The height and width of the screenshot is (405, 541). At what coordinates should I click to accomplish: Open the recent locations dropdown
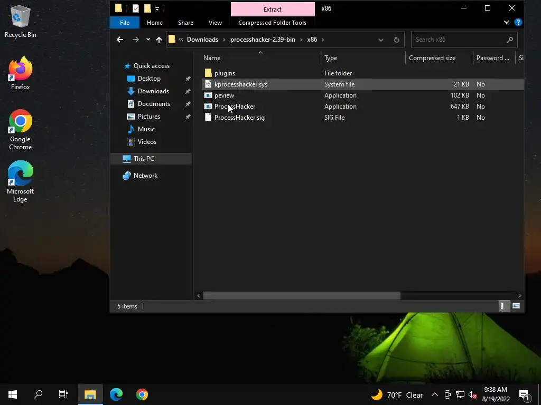pyautogui.click(x=148, y=40)
